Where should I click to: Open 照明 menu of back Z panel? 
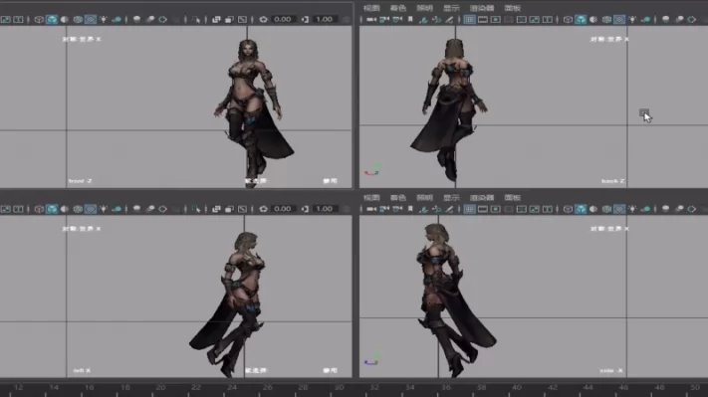[x=424, y=8]
